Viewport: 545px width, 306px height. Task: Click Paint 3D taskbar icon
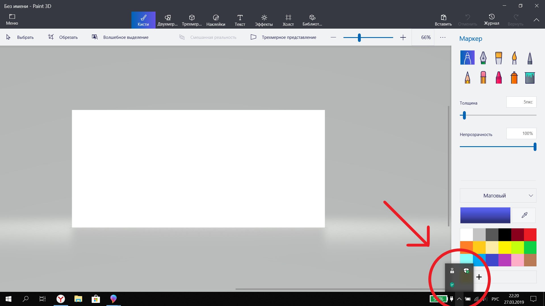[113, 299]
